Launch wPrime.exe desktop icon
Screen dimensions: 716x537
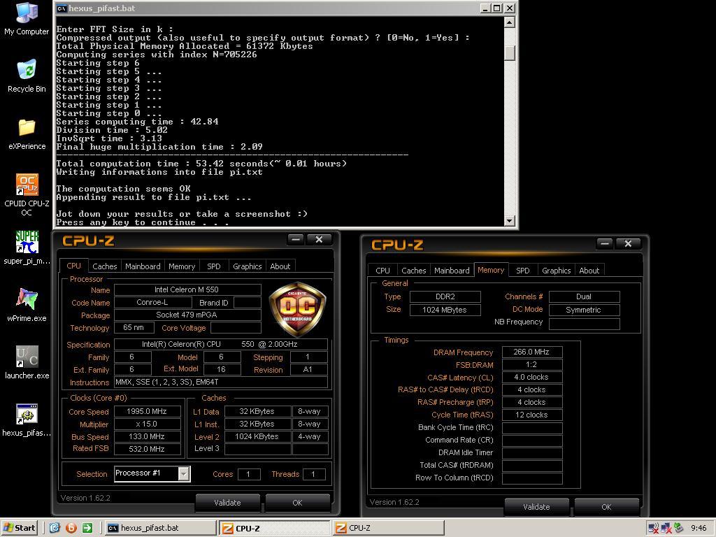(27, 305)
